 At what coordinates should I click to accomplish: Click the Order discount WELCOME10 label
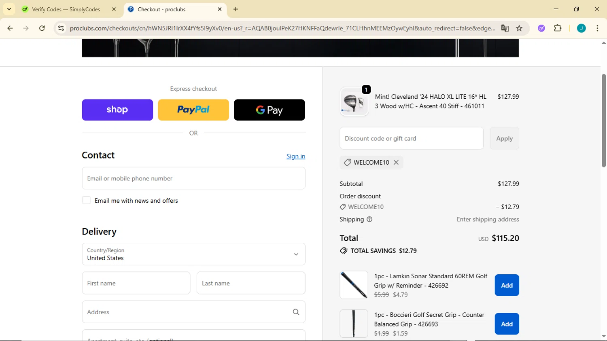[x=366, y=207]
